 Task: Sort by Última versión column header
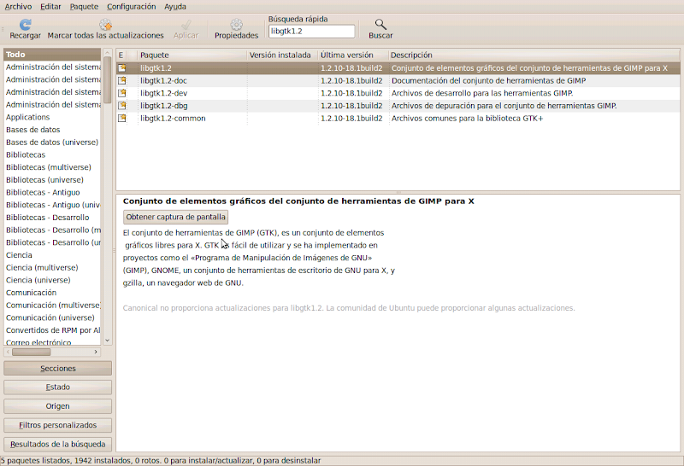(x=353, y=55)
